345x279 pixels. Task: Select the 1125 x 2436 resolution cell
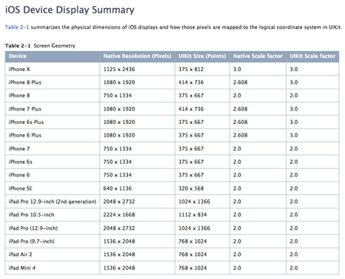pos(137,69)
